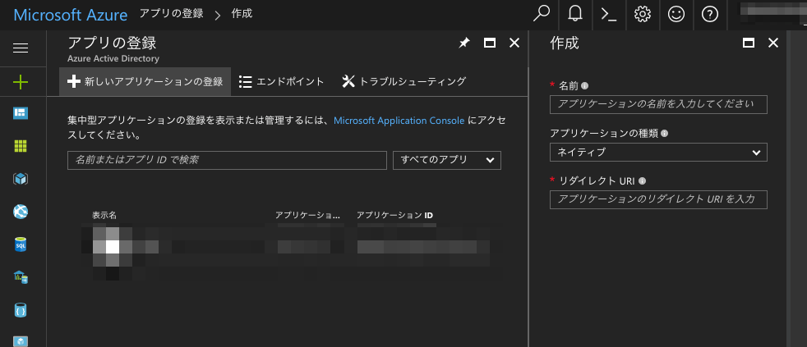Click Microsoft Azure logo text
Viewport: 807px width, 347px height.
coord(71,15)
